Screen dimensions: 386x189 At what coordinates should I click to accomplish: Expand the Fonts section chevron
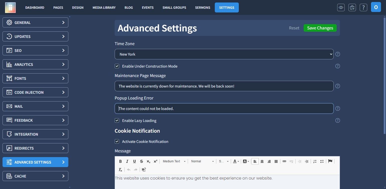(63, 78)
